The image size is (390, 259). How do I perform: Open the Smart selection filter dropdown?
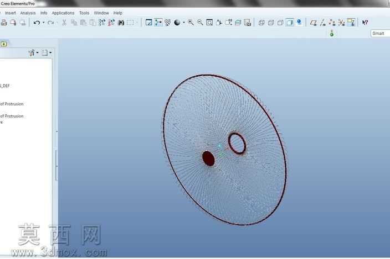pos(380,34)
